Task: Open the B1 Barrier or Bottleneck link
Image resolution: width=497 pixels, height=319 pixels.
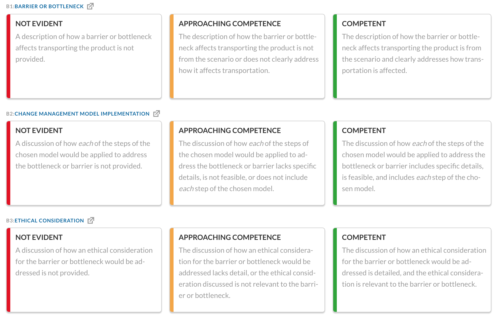Action: point(49,6)
